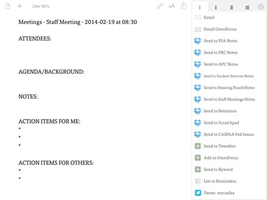The image size is (267, 200).
Task: Place cursor in the Staff Meeting title line
Action: coord(77,22)
